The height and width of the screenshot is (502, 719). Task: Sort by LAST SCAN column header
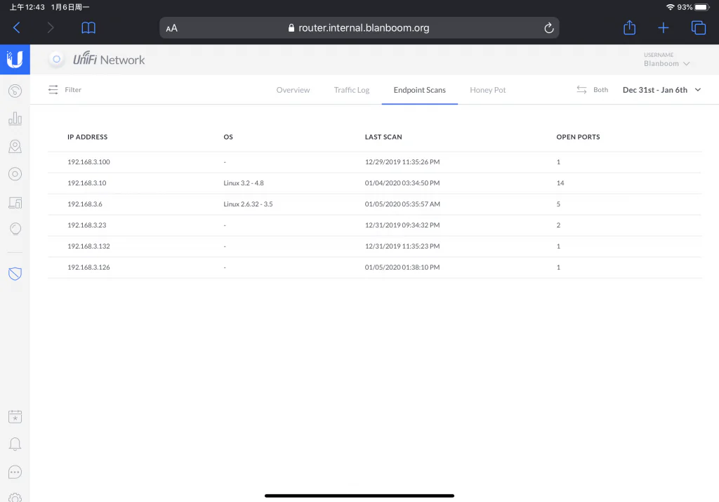coord(383,137)
